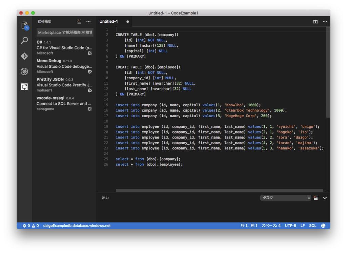The width and height of the screenshot is (347, 253).
Task: Open editor more actions menu
Action: (325, 21)
